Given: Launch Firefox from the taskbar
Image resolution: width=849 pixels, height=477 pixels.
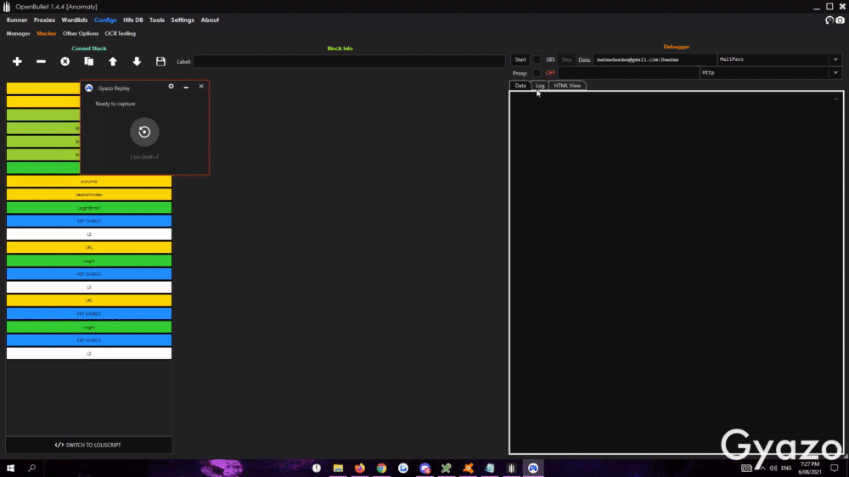Looking at the screenshot, I should (x=359, y=468).
